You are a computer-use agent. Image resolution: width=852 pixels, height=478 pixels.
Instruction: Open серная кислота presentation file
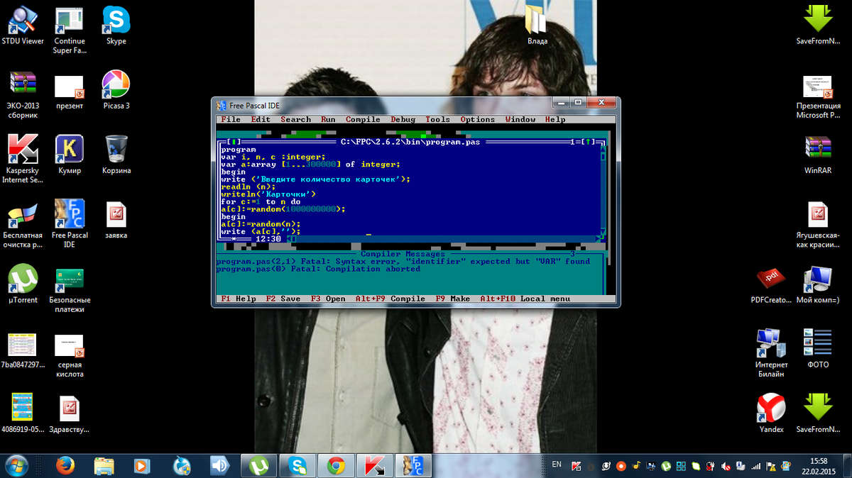click(70, 355)
